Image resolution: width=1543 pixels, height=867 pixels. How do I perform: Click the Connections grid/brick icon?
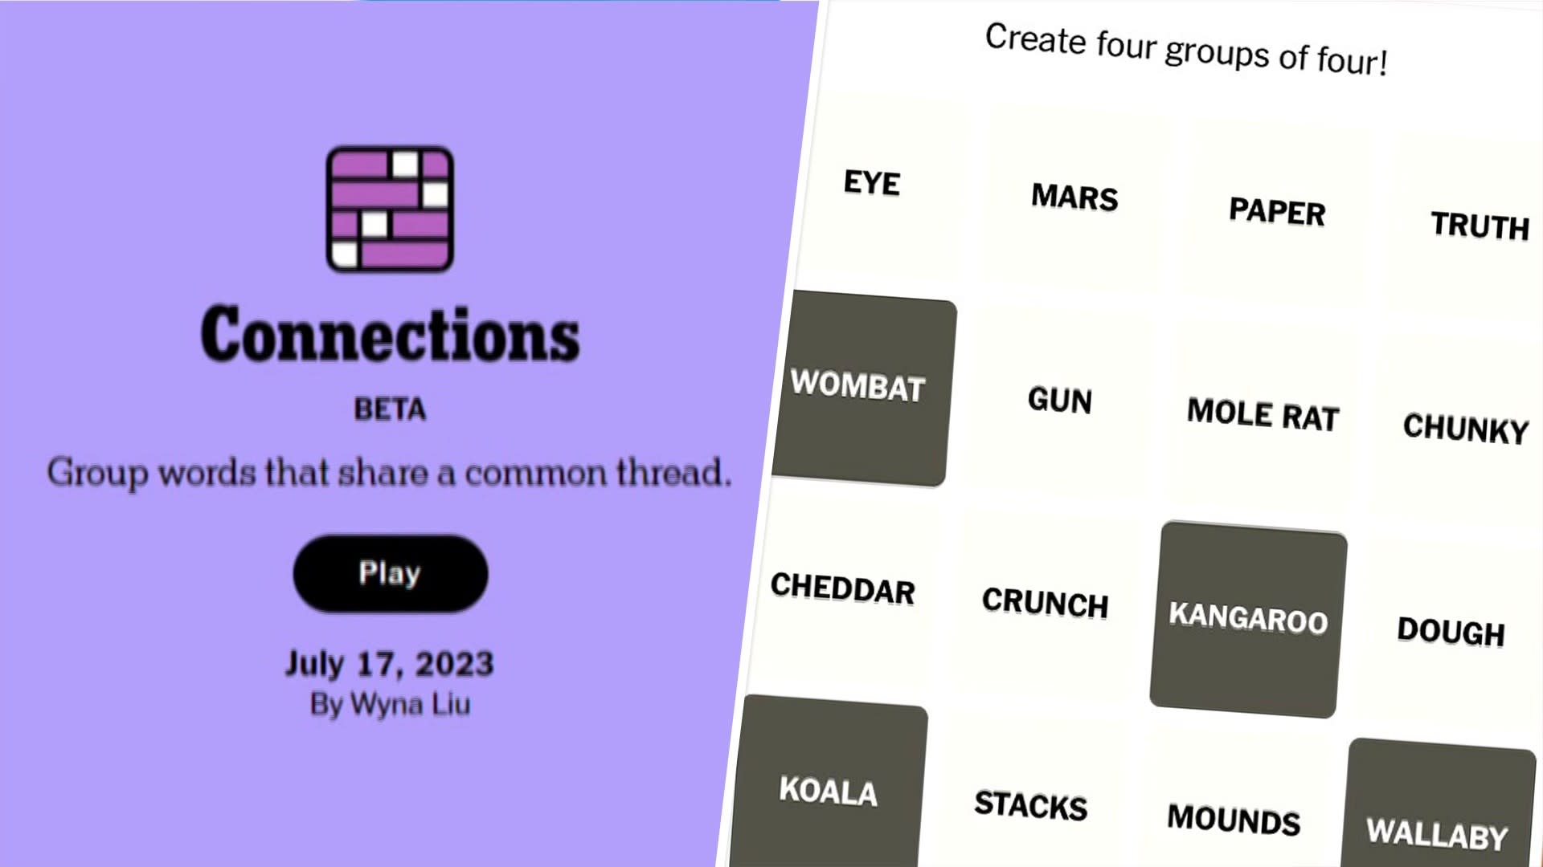tap(390, 207)
